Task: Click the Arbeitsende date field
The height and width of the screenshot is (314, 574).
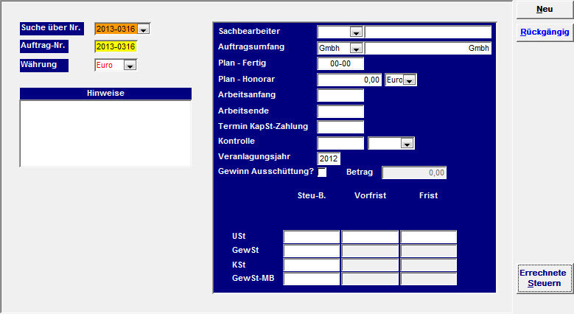Action: tap(340, 111)
